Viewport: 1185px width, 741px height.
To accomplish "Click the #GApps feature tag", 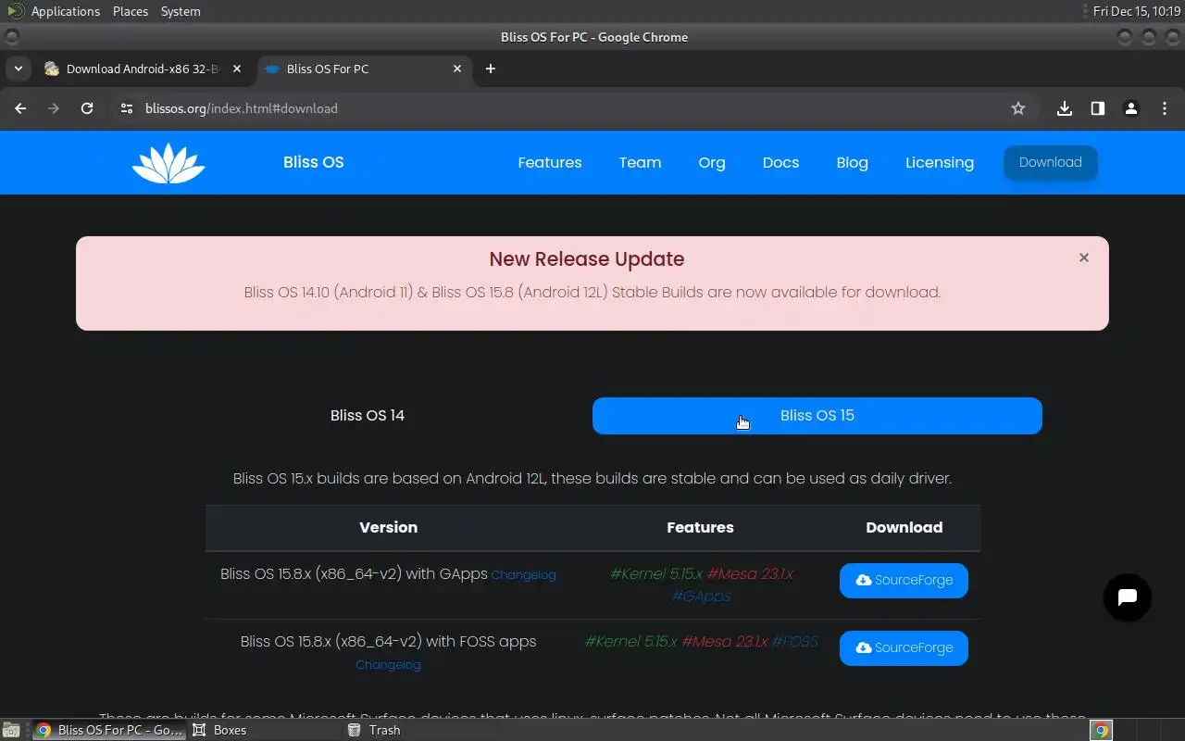I will [701, 597].
